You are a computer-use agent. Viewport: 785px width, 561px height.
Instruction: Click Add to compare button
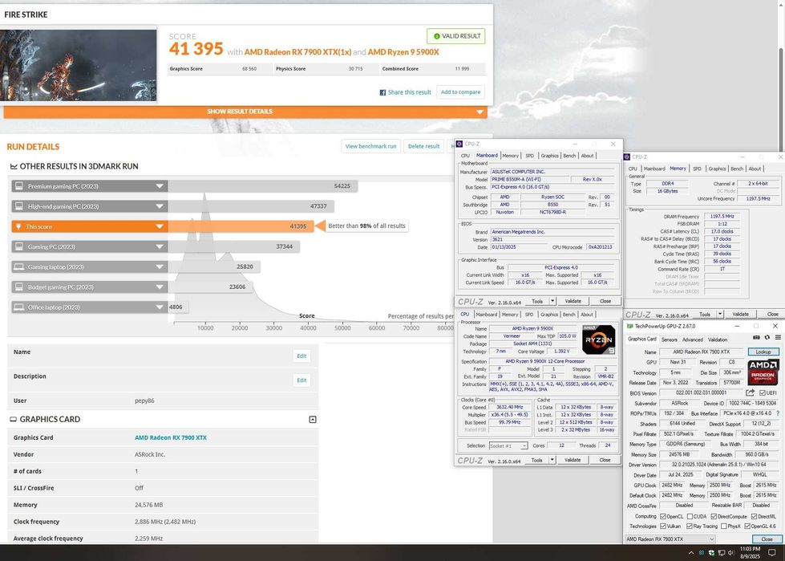click(460, 92)
